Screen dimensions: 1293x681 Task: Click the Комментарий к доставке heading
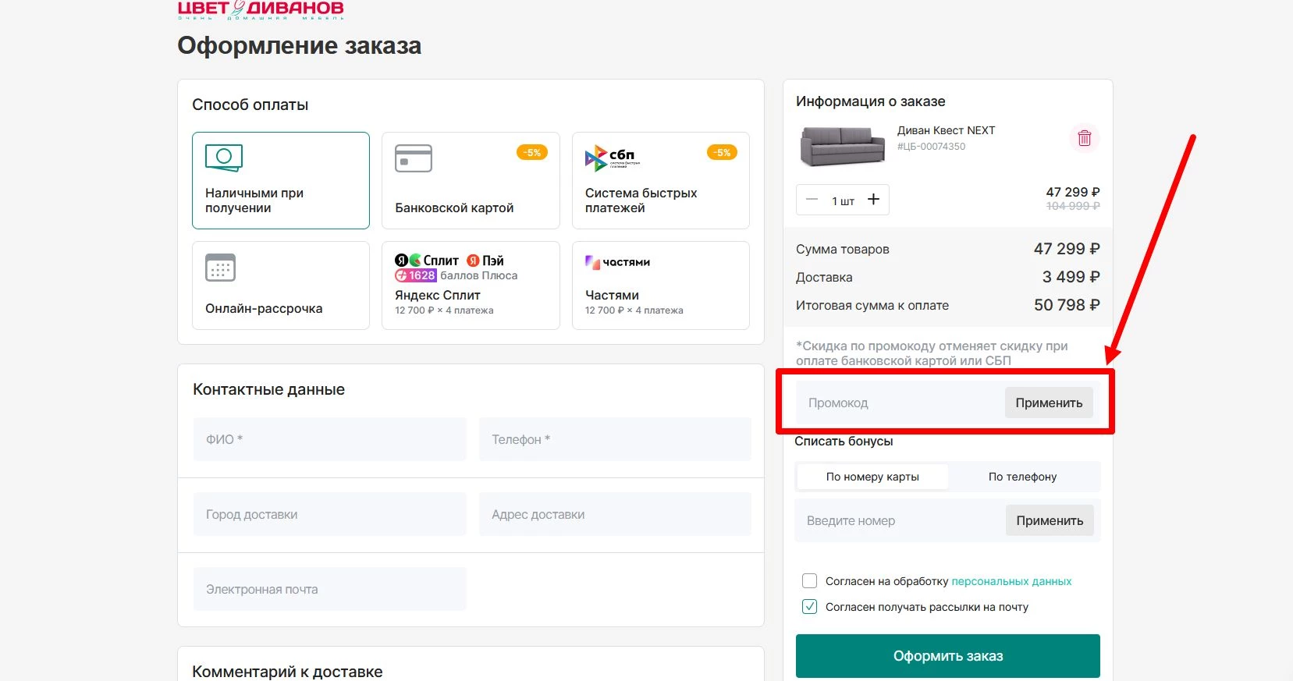pos(287,672)
